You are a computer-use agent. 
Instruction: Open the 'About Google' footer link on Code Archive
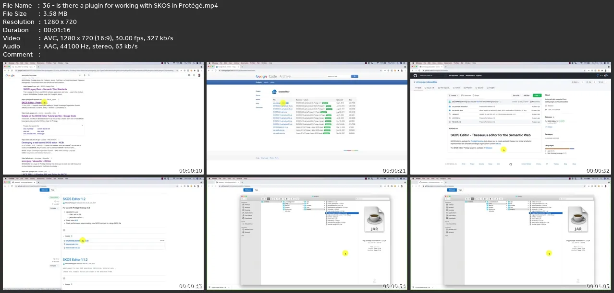point(265,157)
